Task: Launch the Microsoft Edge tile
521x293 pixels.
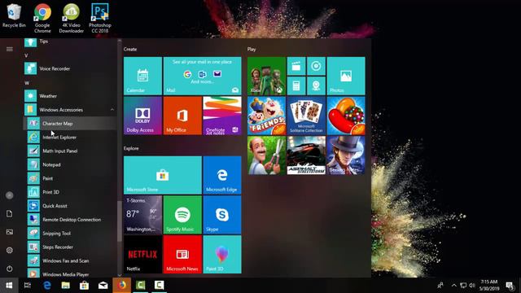Action: (222, 175)
